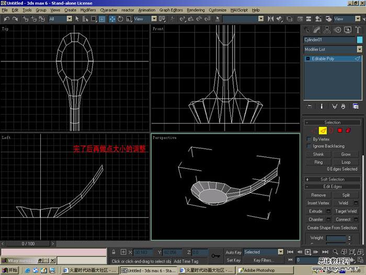The height and width of the screenshot is (275, 366).
Task: Activate the Select and Move tool
Action: tap(112, 19)
